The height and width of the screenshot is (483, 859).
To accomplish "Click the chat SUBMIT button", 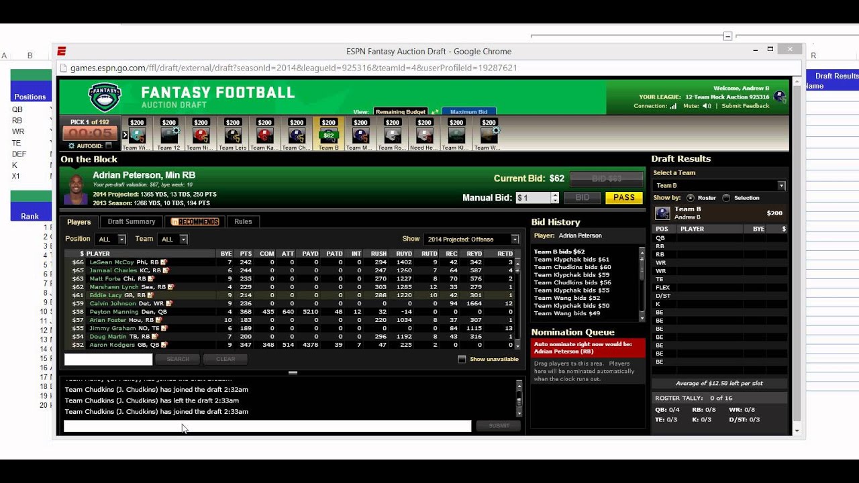I will click(499, 425).
